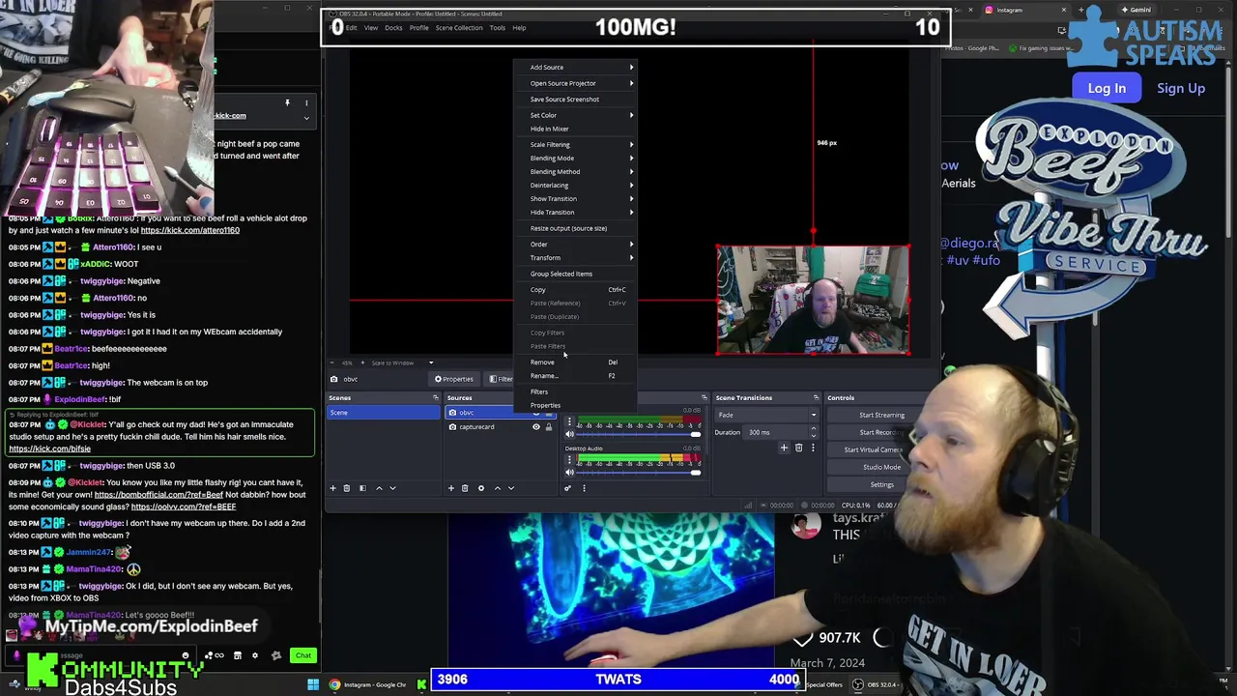
Task: Toggle visibility eye for obvc source
Action: pos(536,413)
